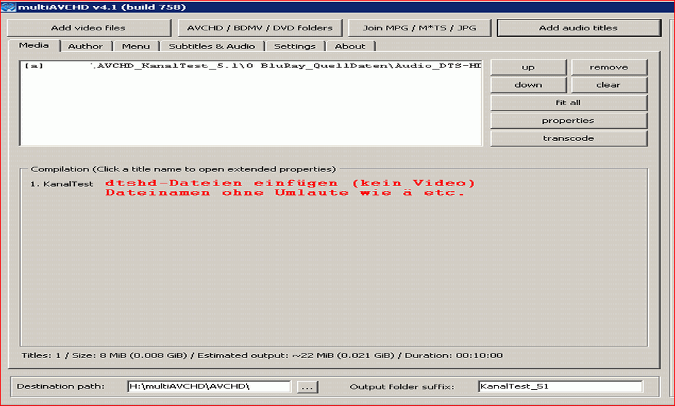Click the Output folder suffix field

[x=560, y=386]
